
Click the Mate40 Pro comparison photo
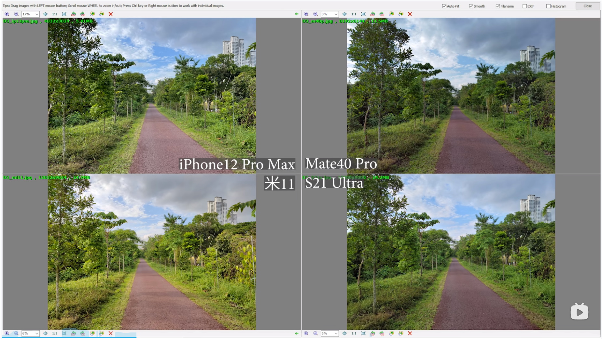[451, 96]
